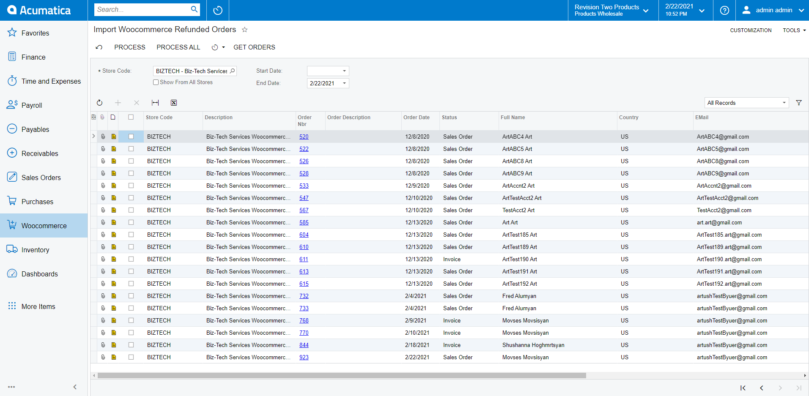Open the Woocommerce menu item
This screenshot has width=809, height=396.
point(44,226)
